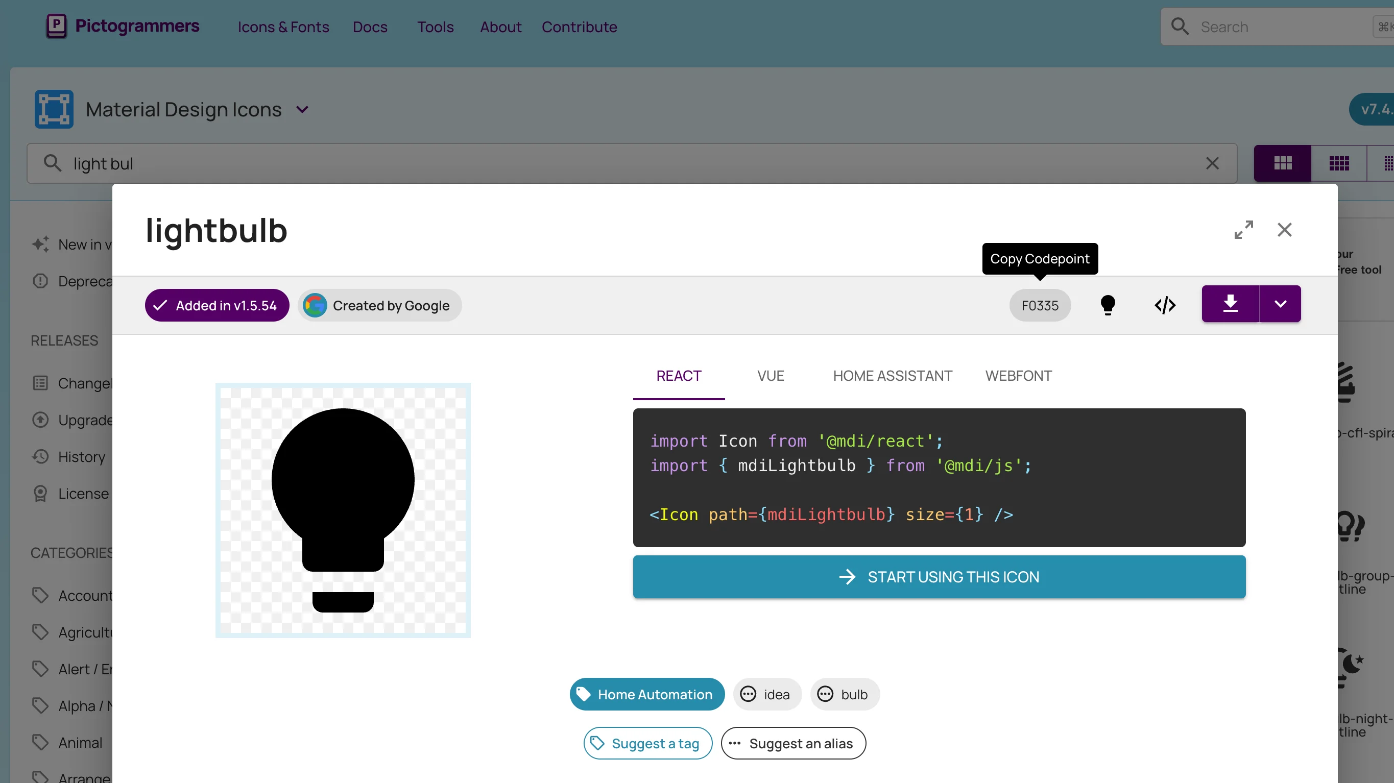Open the Icons & Fonts menu
Screen dimensions: 1394x783
coord(283,27)
